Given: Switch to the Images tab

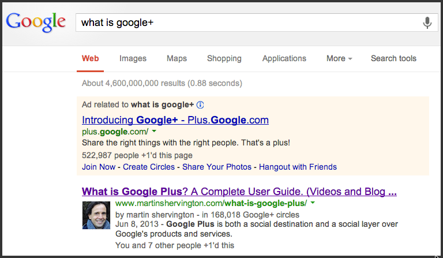Looking at the screenshot, I should (x=133, y=58).
